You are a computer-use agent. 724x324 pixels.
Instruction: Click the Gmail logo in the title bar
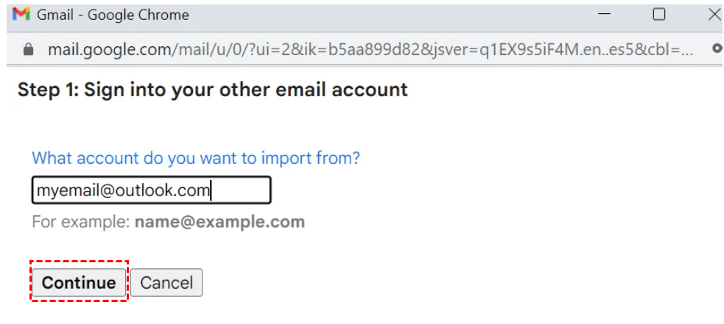(21, 15)
